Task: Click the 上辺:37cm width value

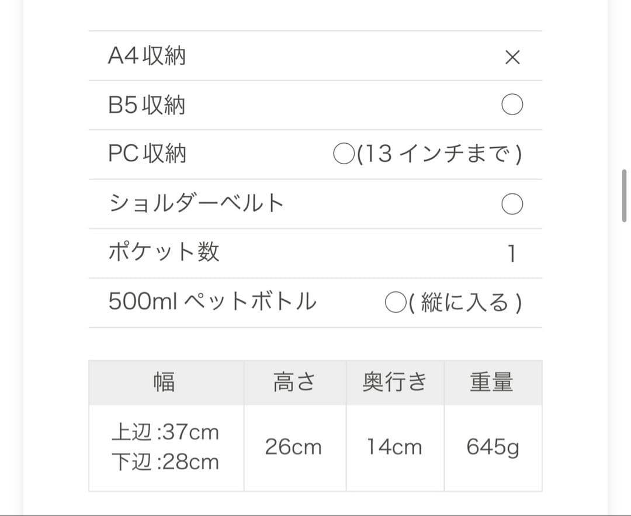Action: [165, 433]
